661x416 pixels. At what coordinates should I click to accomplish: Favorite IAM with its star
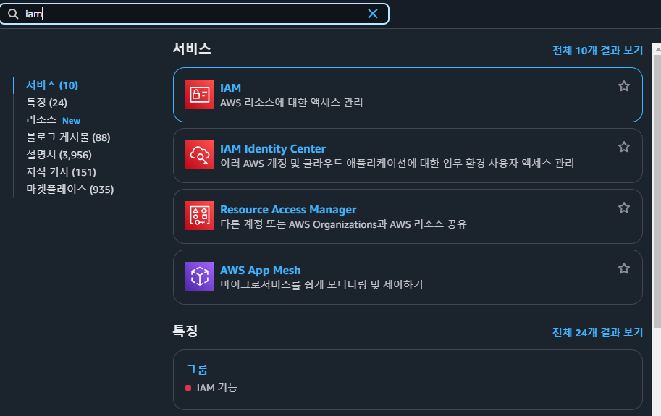(x=624, y=86)
